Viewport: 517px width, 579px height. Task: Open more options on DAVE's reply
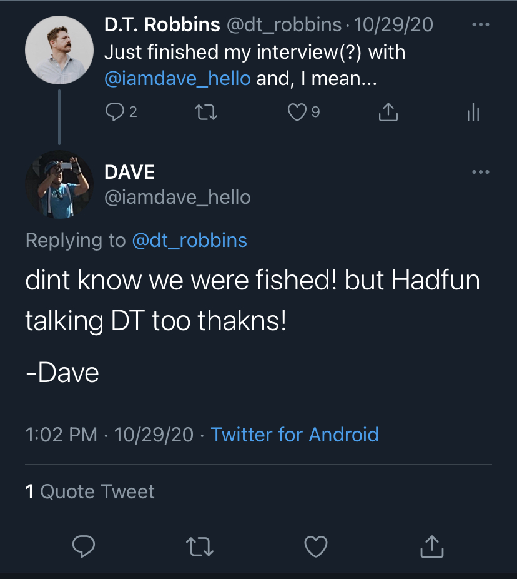click(480, 173)
